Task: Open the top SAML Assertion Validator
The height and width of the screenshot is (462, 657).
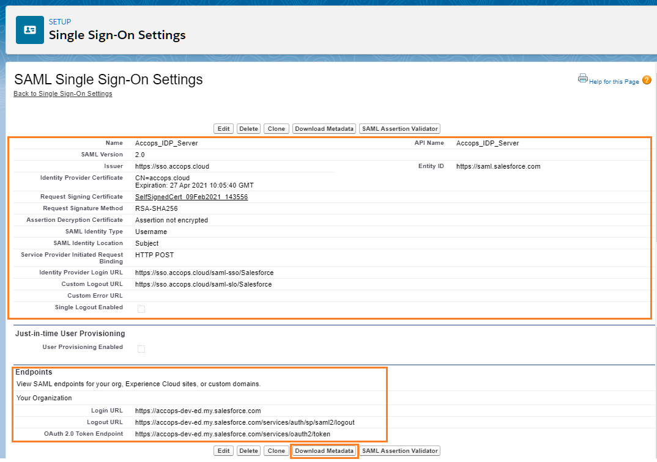Action: click(399, 129)
